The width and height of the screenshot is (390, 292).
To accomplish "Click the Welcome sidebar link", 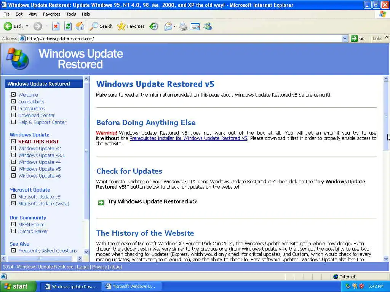I will (28, 95).
